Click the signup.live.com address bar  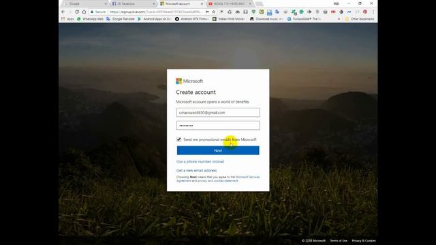(x=156, y=12)
